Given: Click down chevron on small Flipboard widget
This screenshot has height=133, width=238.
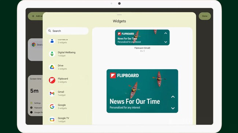Looking at the screenshot, I should (x=166, y=42).
